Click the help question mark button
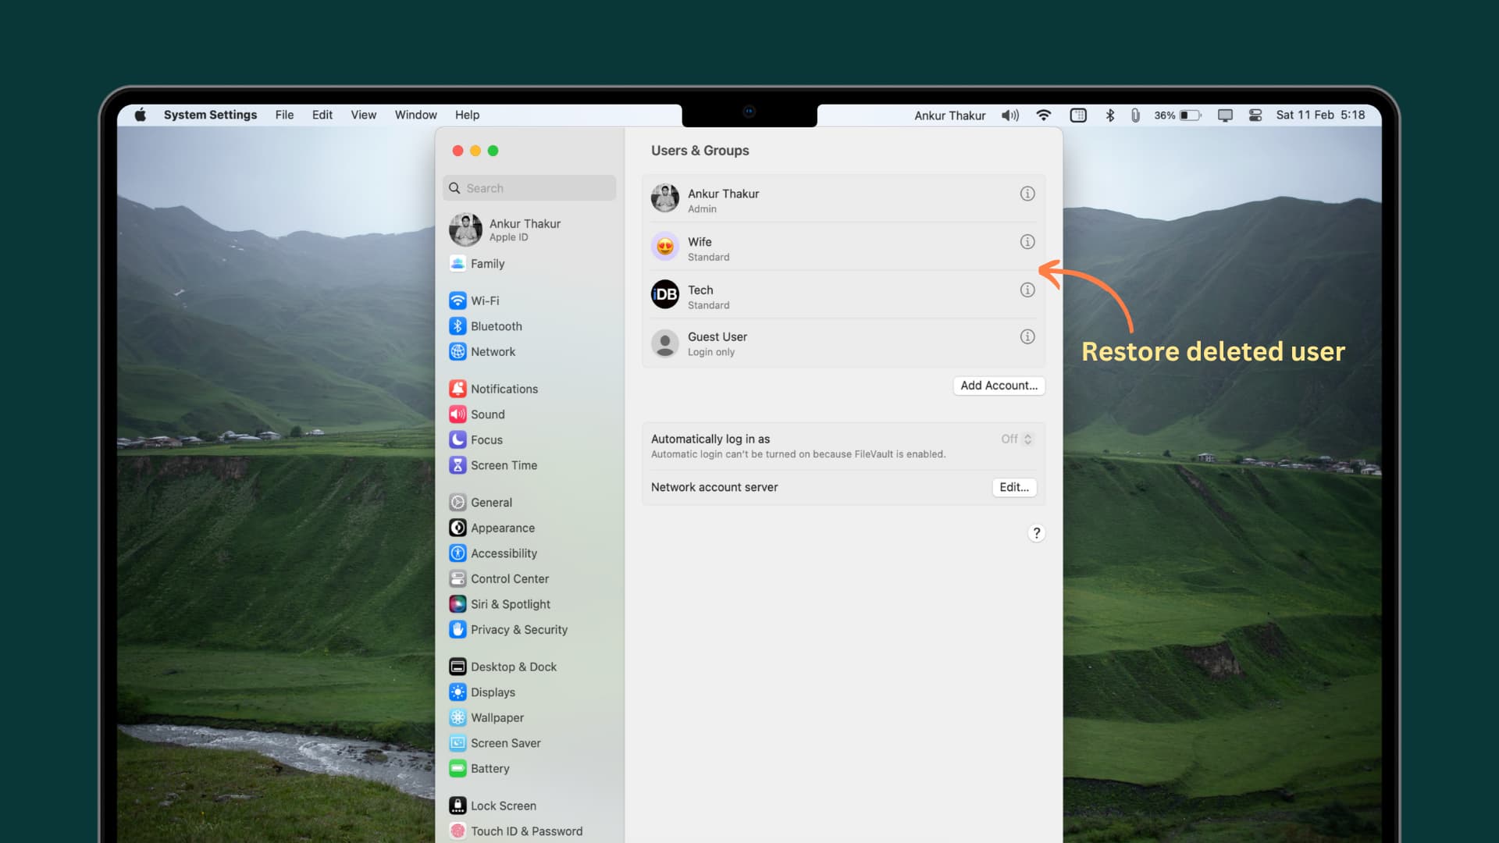 click(1037, 533)
